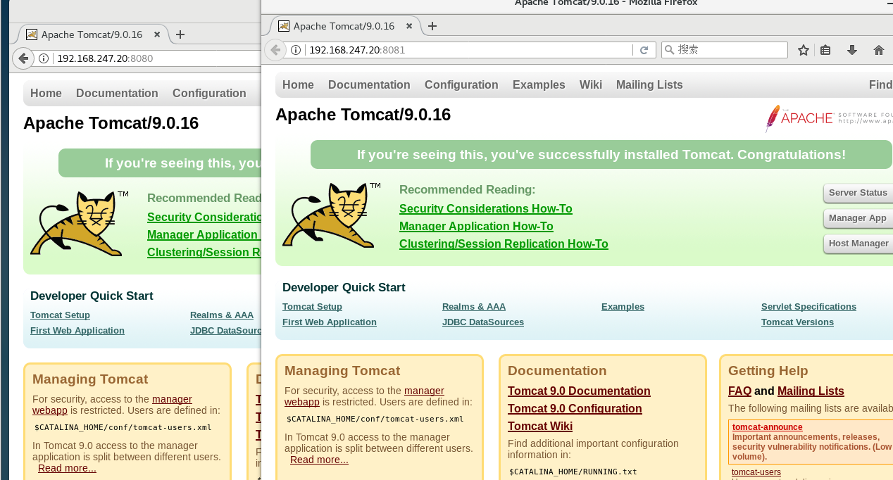Screen dimensions: 893x480
Task: Click the Tomcat cat logo in 8080 window
Action: coord(80,223)
